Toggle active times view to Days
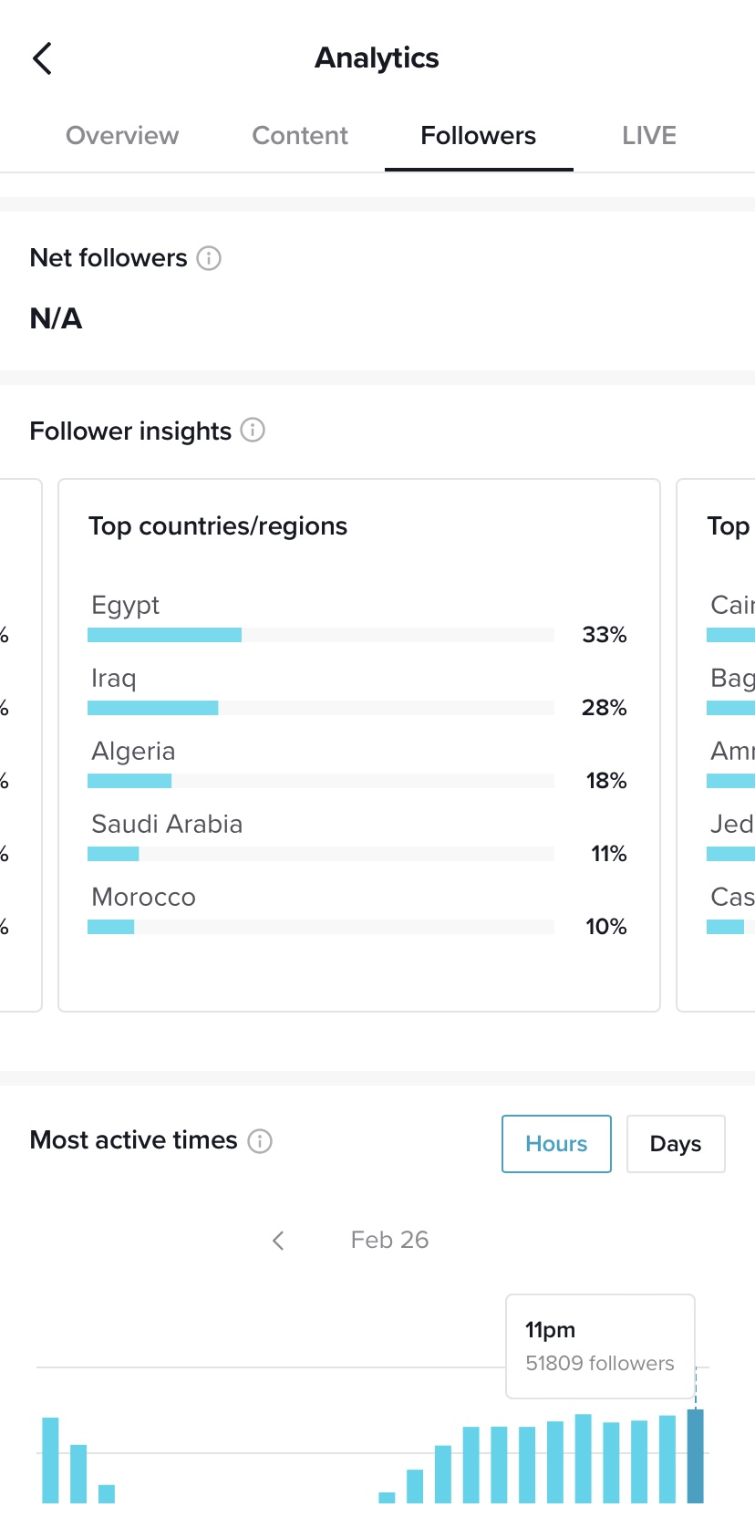This screenshot has width=755, height=1528. [676, 1144]
